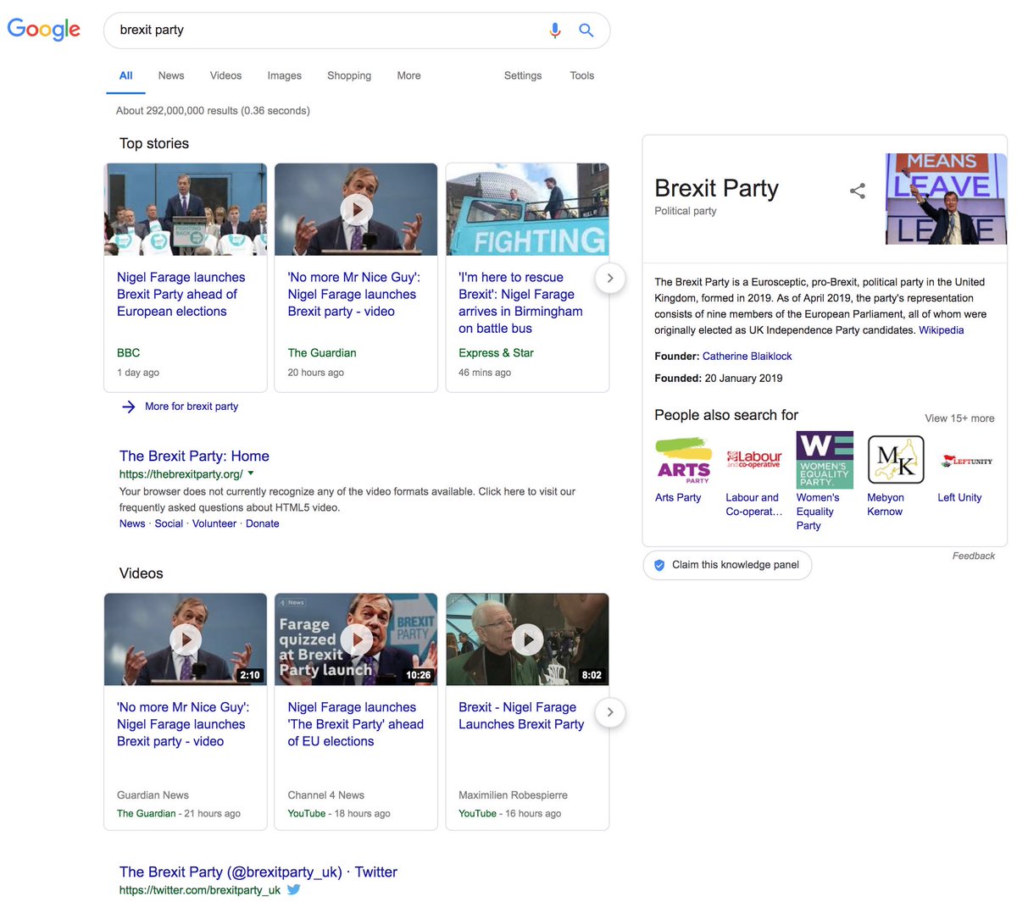1017x902 pixels.
Task: Switch to the Videos tab
Action: coord(225,75)
